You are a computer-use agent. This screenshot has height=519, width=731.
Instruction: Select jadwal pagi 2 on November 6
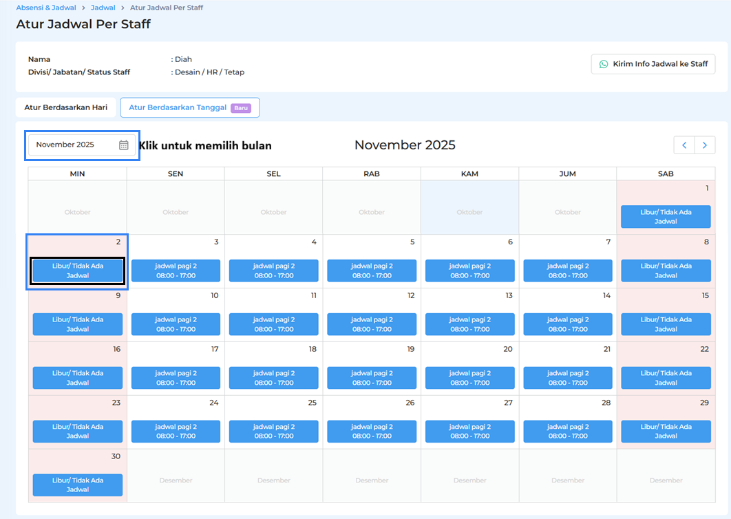click(x=469, y=271)
